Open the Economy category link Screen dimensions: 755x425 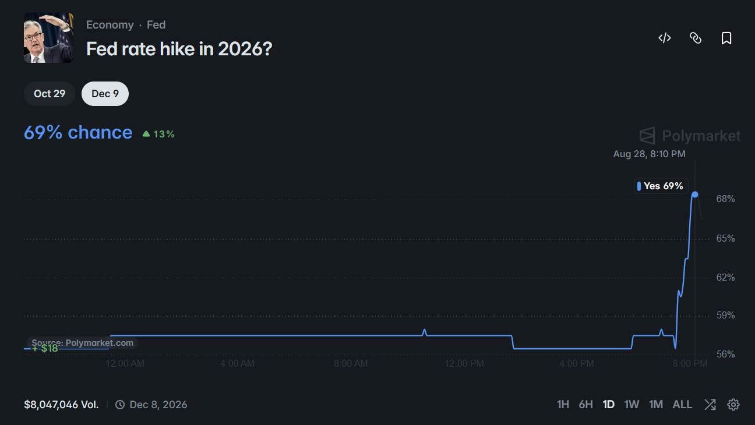(x=110, y=25)
